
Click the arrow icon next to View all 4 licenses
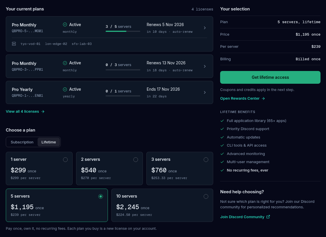43,112
